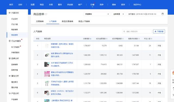174x102 pixels.
Task: Click the 大盘动态 section icon in sidebar
Action: coord(10,13)
